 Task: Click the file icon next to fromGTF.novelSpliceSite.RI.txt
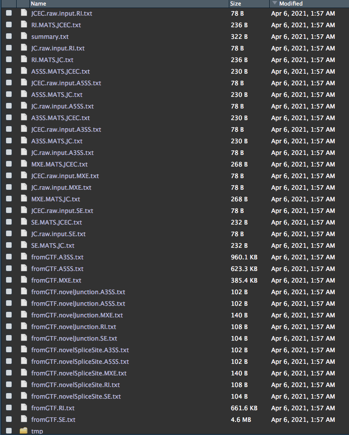click(24, 385)
